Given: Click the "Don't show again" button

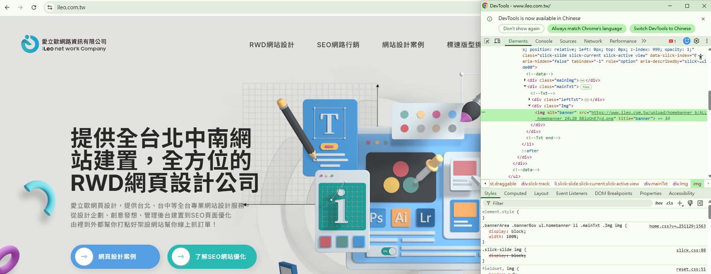Looking at the screenshot, I should tap(521, 29).
